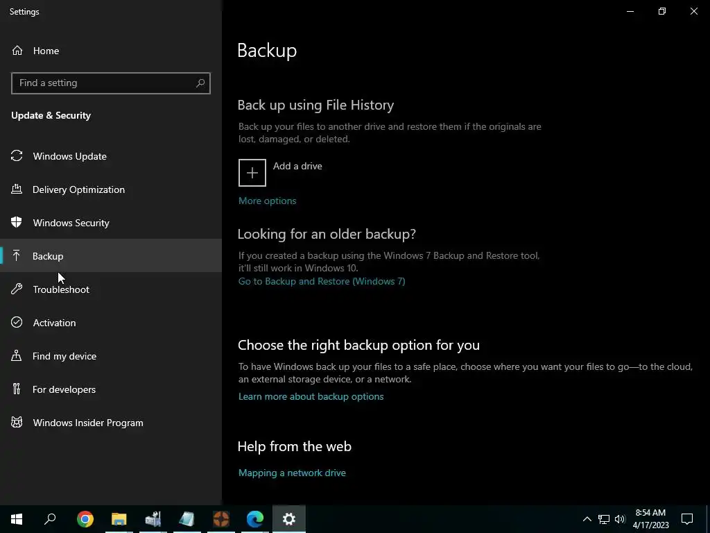Go to Home in Settings sidebar
This screenshot has height=533, width=710.
tap(111, 50)
